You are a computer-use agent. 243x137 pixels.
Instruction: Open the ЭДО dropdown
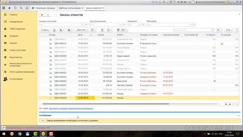tap(122, 30)
